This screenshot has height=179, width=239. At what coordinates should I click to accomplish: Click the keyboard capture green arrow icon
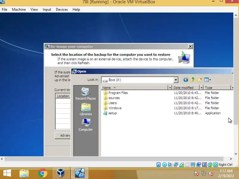(x=215, y=165)
